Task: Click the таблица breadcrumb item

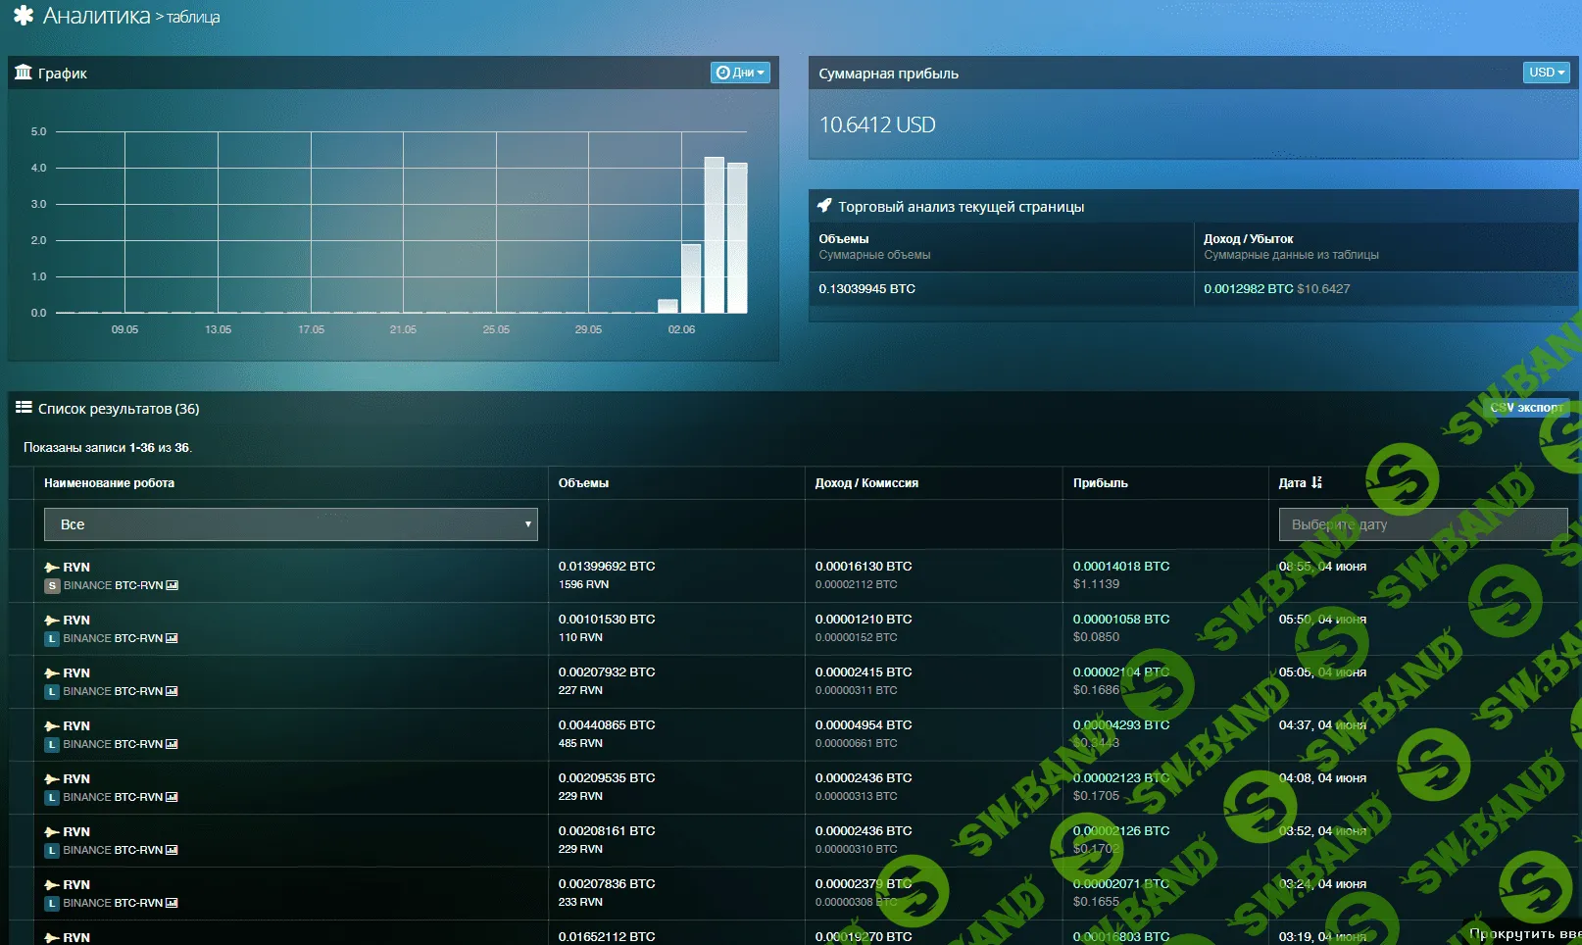Action: tap(193, 18)
